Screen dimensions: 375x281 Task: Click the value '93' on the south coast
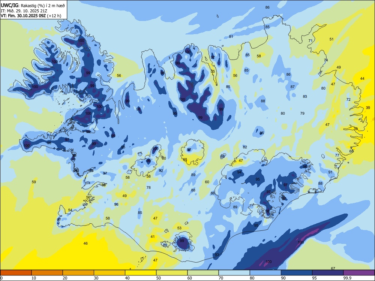217,255
